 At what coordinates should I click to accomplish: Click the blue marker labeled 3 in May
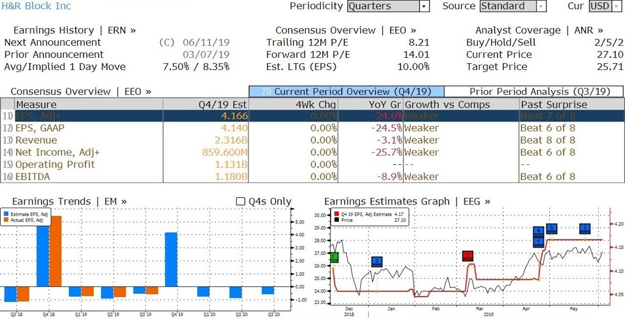(x=585, y=229)
